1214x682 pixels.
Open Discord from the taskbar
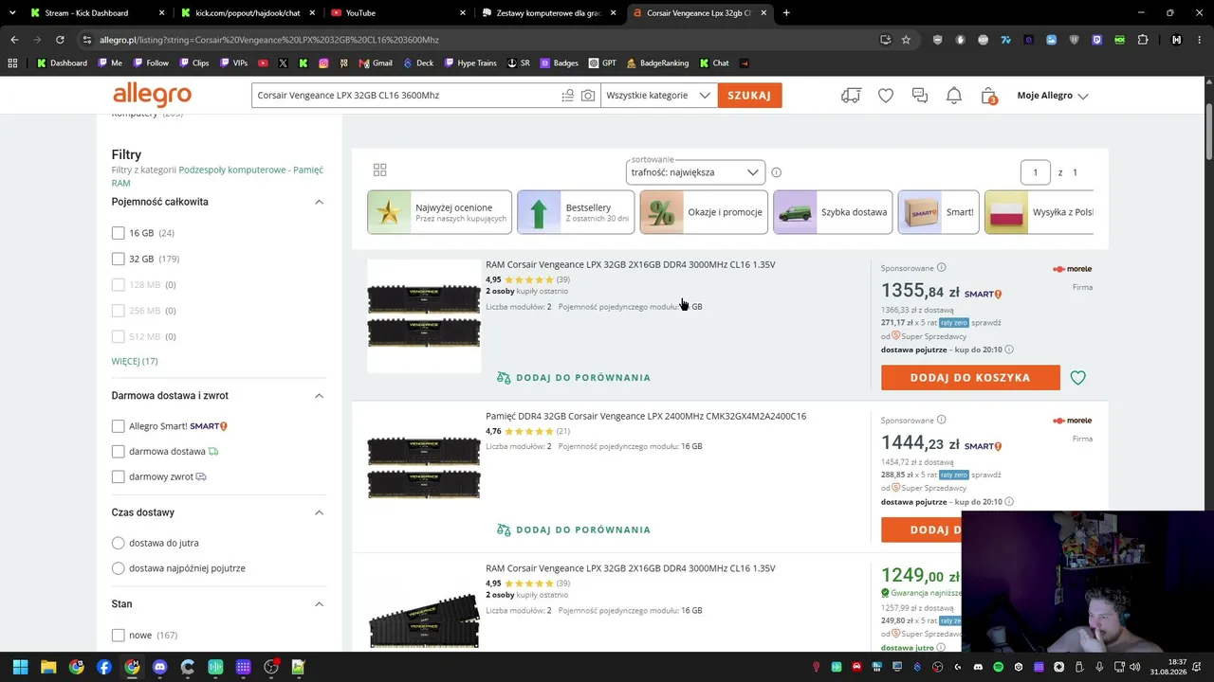point(159,667)
